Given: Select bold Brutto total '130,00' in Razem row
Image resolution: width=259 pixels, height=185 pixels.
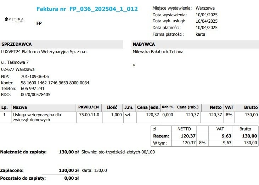Looking at the screenshot, I should (x=249, y=136).
